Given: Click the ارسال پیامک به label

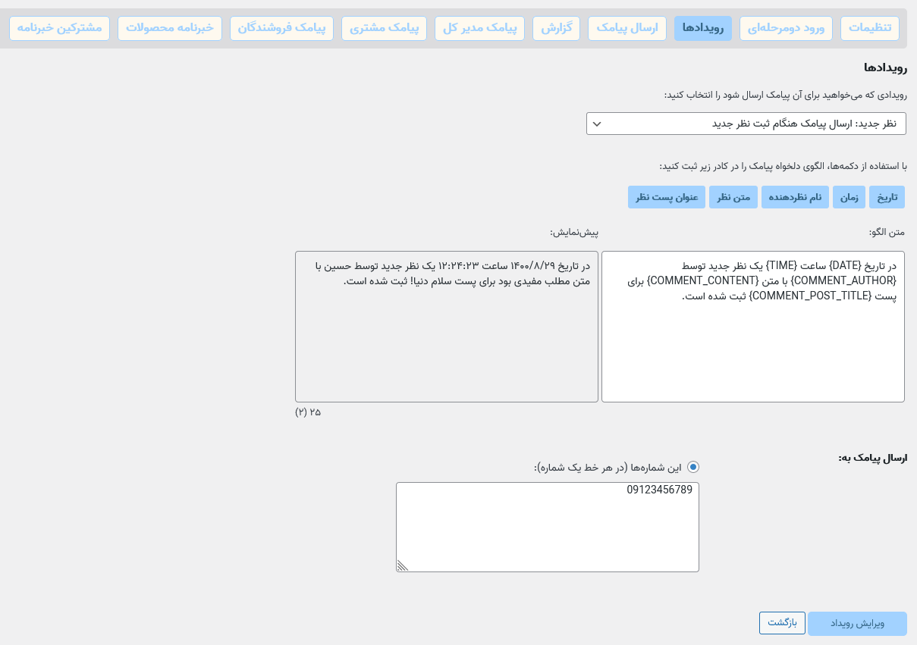Looking at the screenshot, I should pos(872,458).
